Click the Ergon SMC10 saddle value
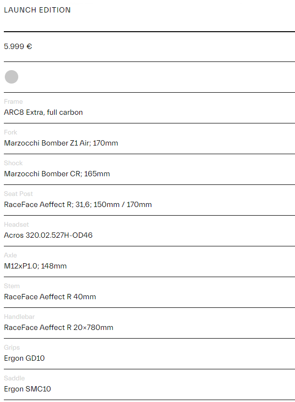The image size is (295, 402). pyautogui.click(x=27, y=389)
